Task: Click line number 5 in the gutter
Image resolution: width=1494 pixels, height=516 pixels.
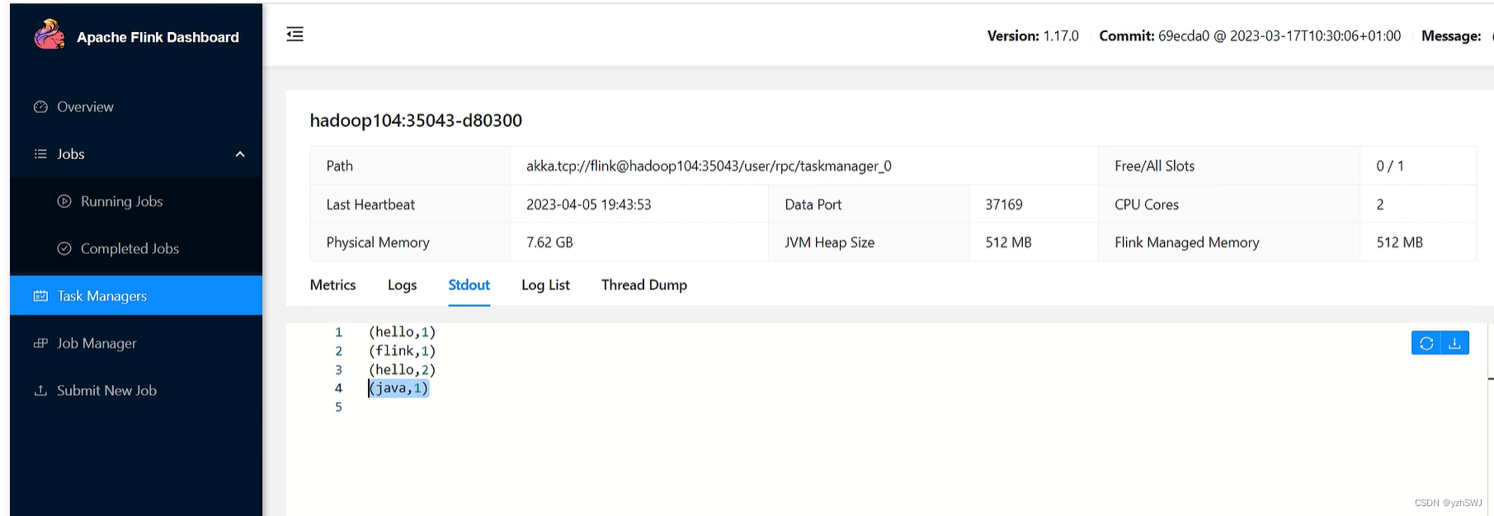Action: (338, 407)
